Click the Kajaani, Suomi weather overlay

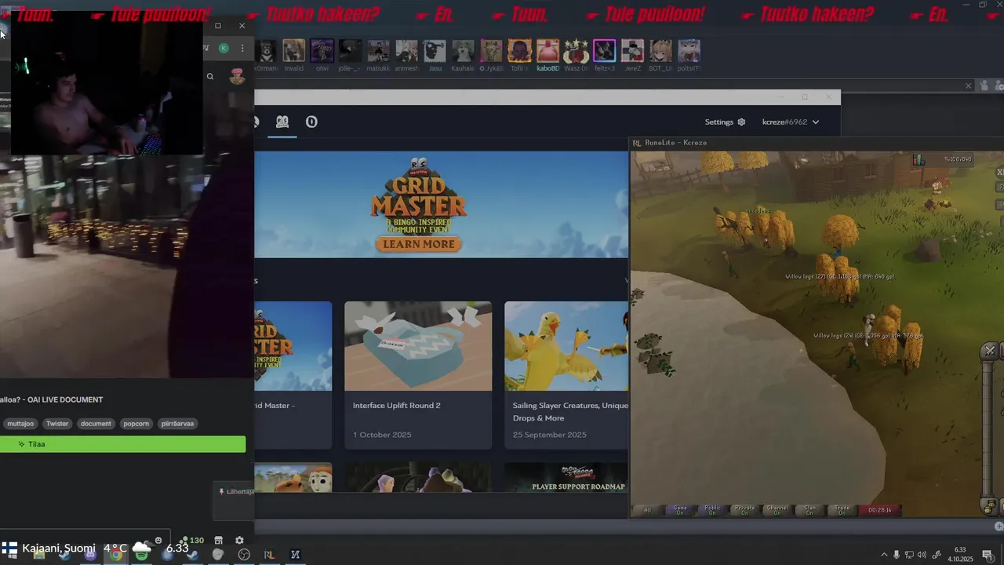(x=97, y=548)
